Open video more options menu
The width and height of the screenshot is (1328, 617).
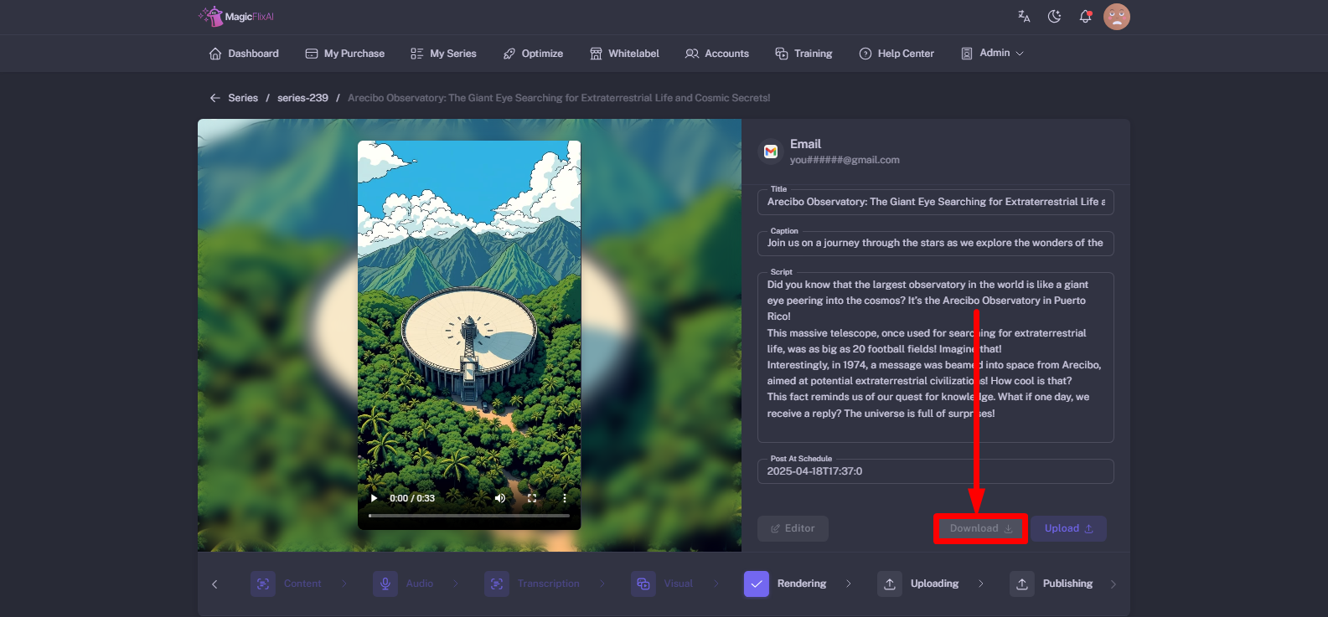point(565,498)
